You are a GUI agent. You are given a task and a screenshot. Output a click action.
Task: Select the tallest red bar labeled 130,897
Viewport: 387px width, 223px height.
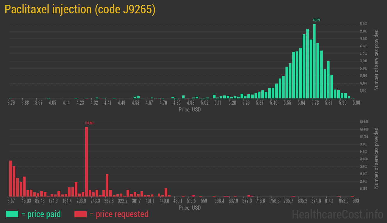click(86, 161)
